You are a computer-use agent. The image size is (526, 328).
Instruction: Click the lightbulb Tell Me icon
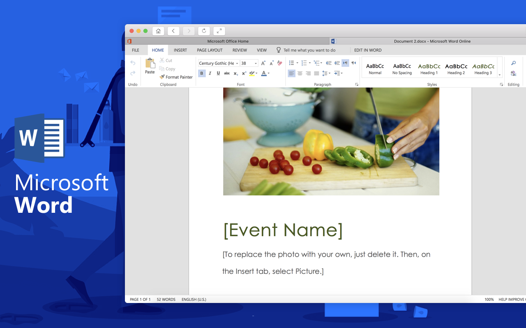(x=279, y=50)
